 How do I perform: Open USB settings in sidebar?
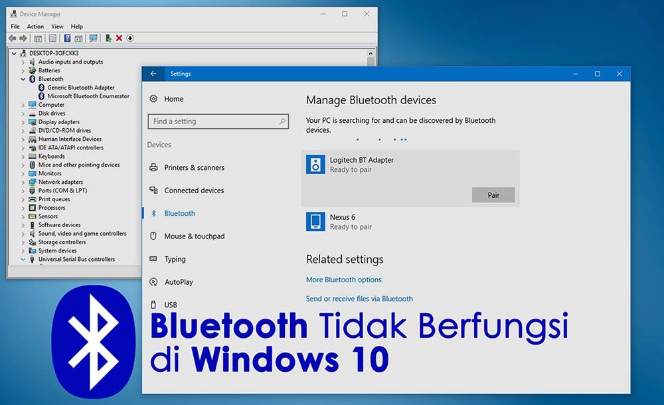[x=171, y=305]
